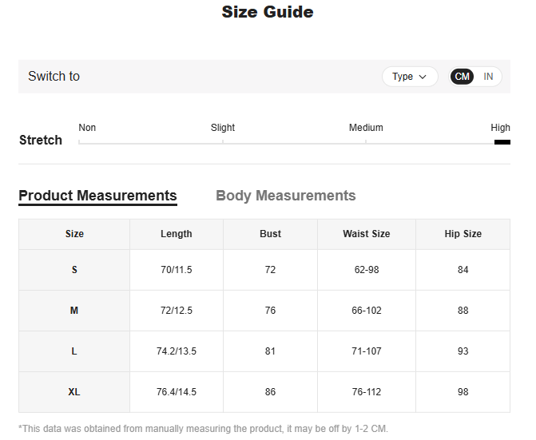Click the Size Guide heading

coord(268,12)
